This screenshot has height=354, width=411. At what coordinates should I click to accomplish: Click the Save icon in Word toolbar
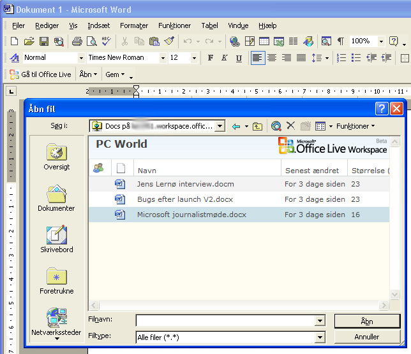click(x=44, y=41)
